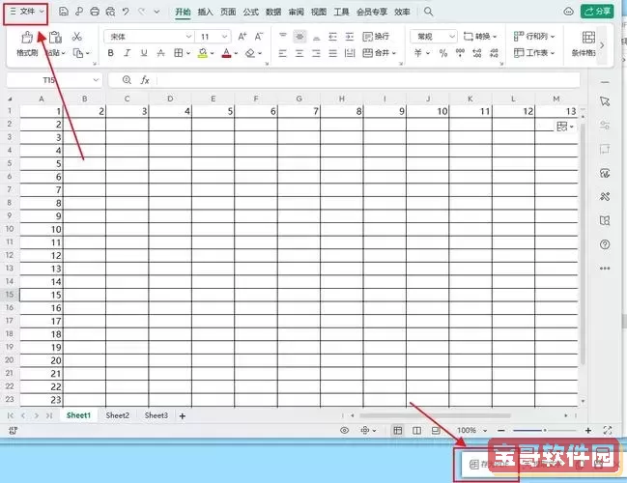The image size is (627, 483).
Task: Open Print Preview from quick toolbar
Action: pyautogui.click(x=110, y=12)
